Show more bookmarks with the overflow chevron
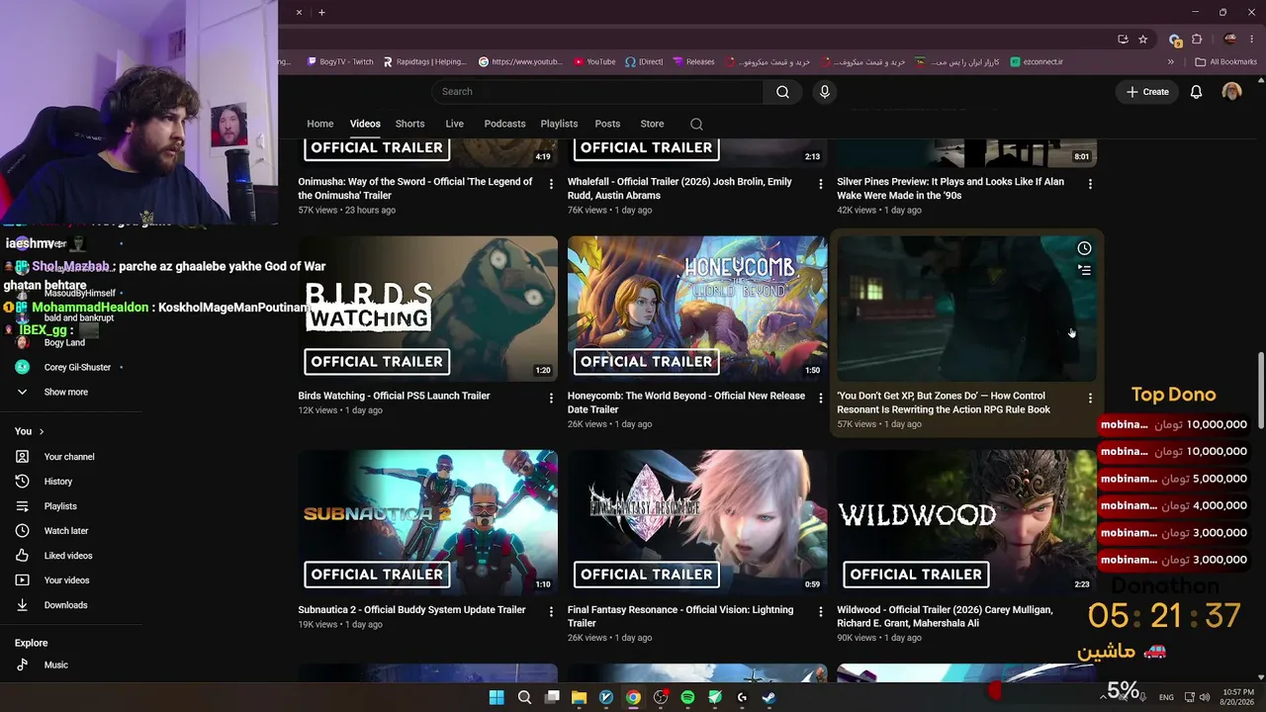1266x712 pixels. tap(1171, 61)
